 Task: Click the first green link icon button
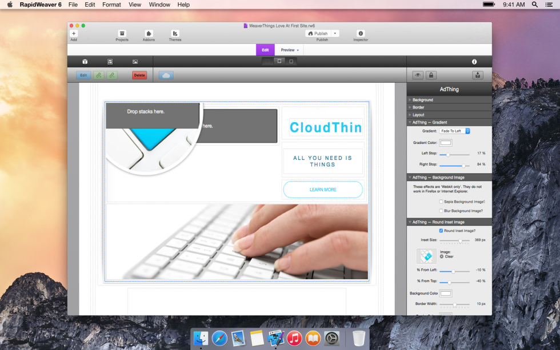[99, 75]
